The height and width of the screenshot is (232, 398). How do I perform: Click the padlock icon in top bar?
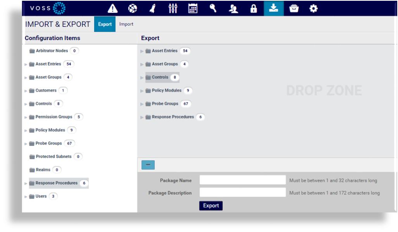253,9
